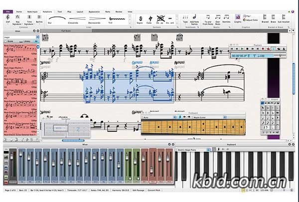
Task: Open the Key Signature tool
Action: [18, 20]
